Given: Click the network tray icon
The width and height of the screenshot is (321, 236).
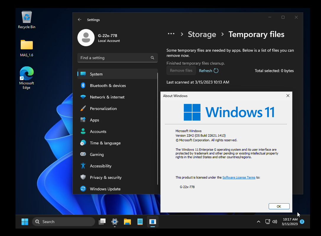Looking at the screenshot, I should (267, 222).
